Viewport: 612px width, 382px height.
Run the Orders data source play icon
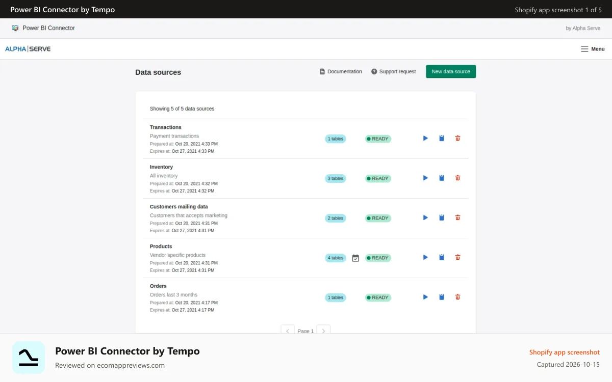click(425, 297)
